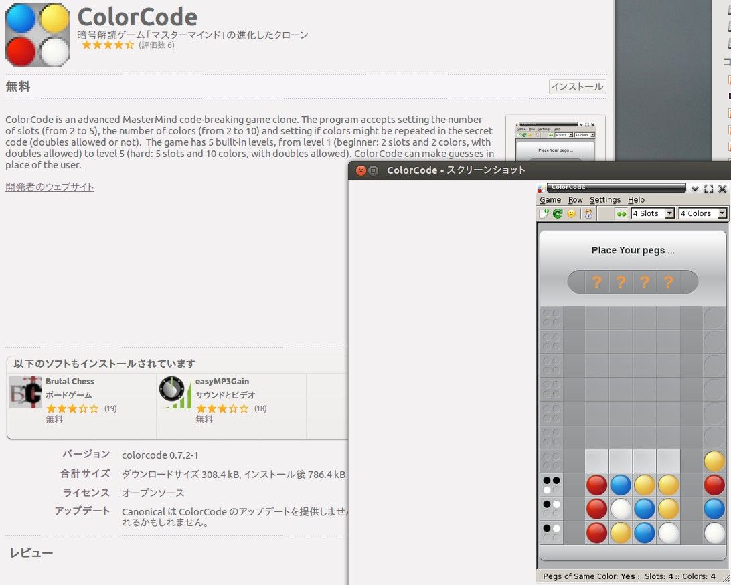Click the 無料 price label above description

point(17,87)
